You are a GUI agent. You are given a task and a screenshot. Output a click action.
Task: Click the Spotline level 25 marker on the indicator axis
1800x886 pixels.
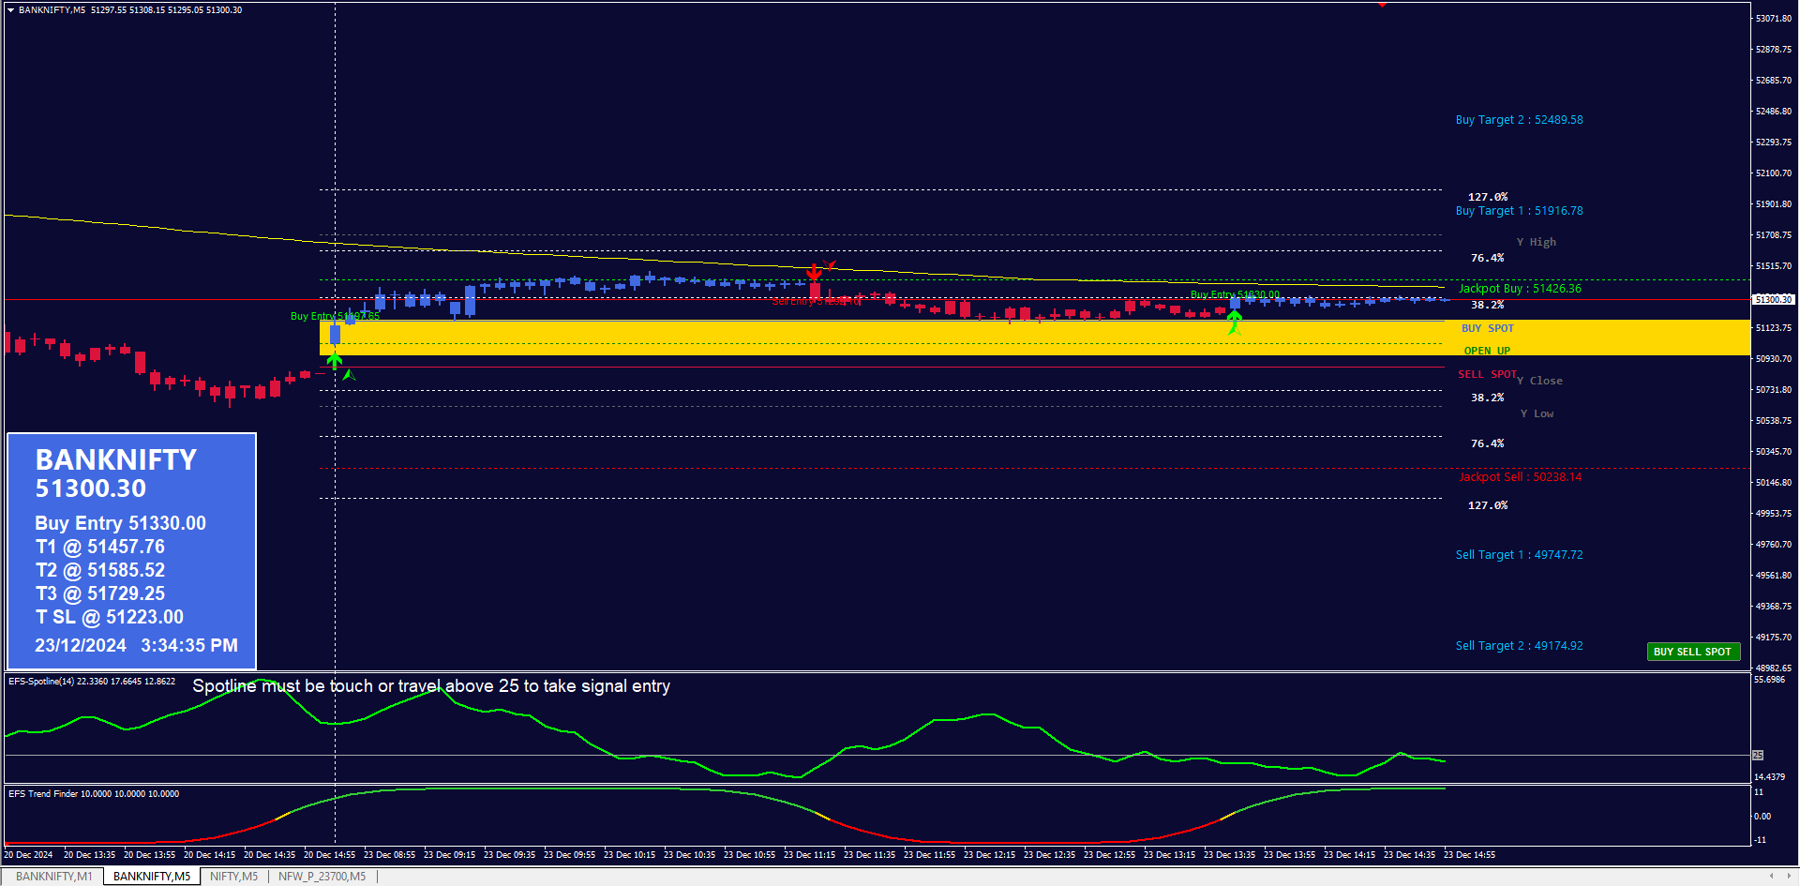click(1758, 756)
